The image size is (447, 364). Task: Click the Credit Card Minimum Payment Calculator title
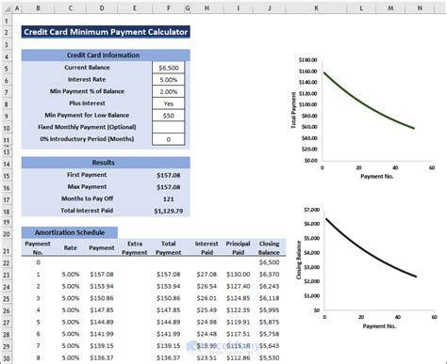coord(106,32)
